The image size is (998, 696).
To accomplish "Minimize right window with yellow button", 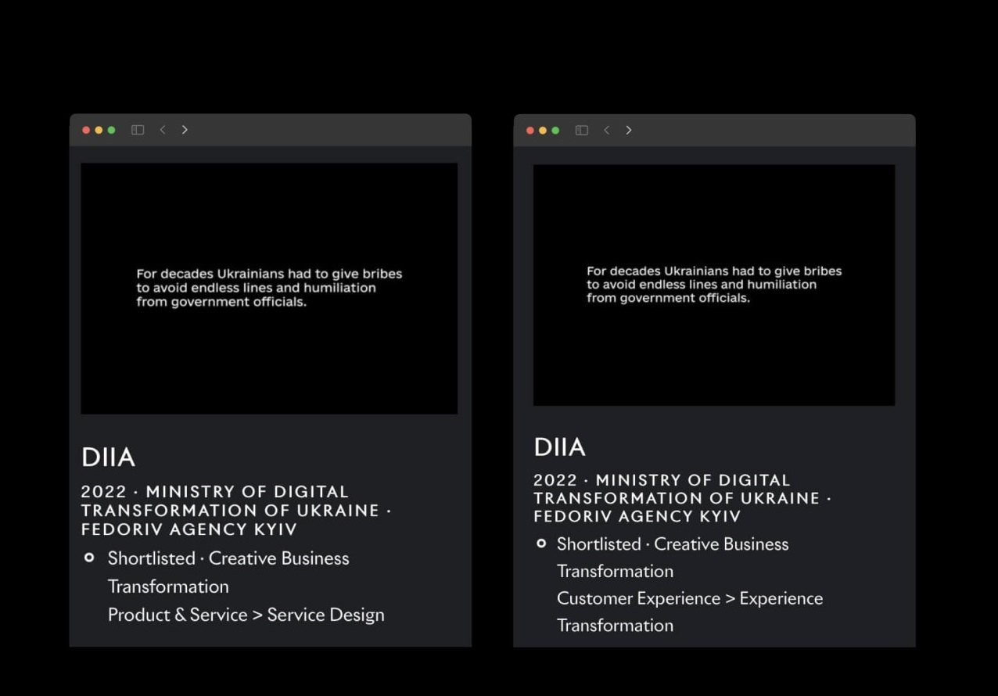I will 543,131.
